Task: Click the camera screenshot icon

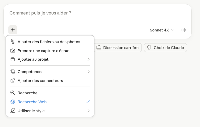Action: point(13,51)
